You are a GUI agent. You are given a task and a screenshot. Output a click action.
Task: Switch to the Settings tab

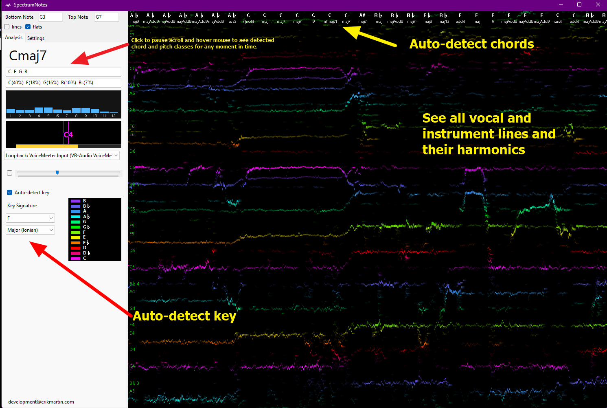[x=36, y=38]
